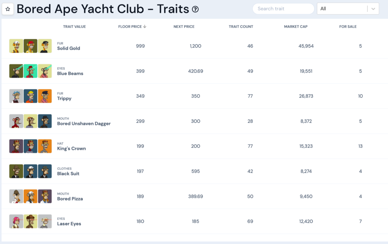388x244 pixels.
Task: Click first Solid Gold ape thumbnail
Action: click(x=16, y=46)
